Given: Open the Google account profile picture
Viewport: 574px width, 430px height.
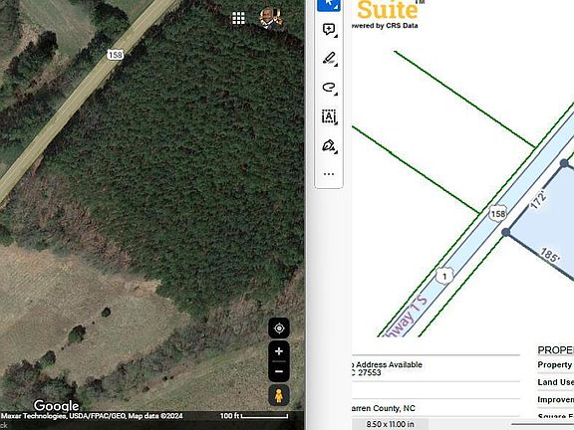Looking at the screenshot, I should pos(271,18).
